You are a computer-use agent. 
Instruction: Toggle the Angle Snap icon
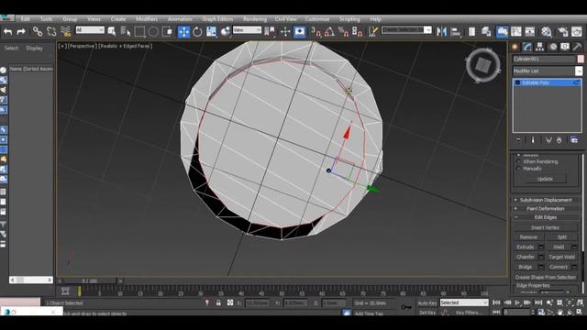point(330,32)
